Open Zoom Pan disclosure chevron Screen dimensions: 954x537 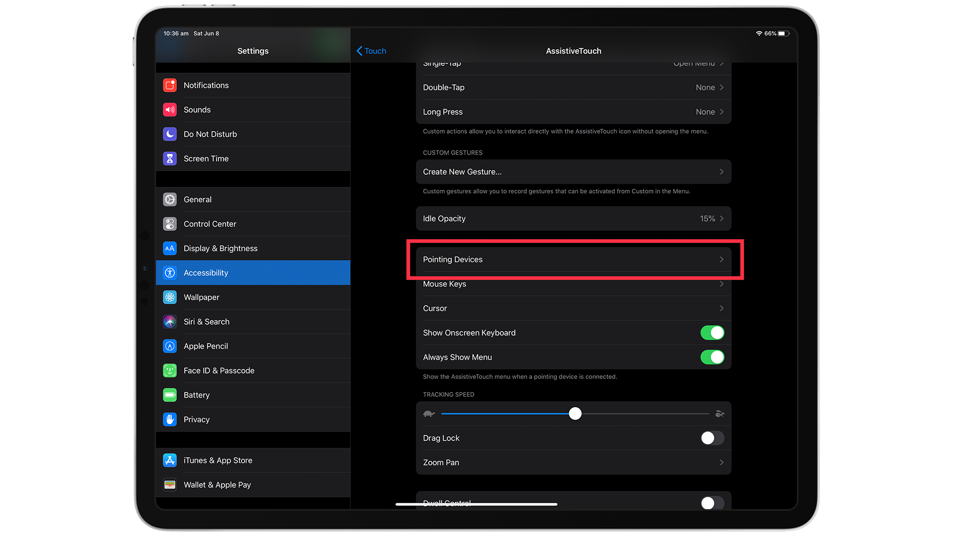tap(721, 462)
